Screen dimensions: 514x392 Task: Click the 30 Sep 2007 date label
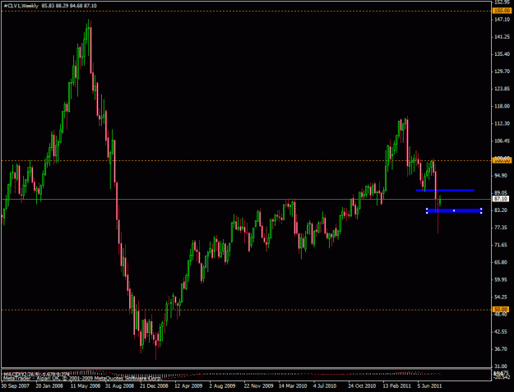coord(15,385)
